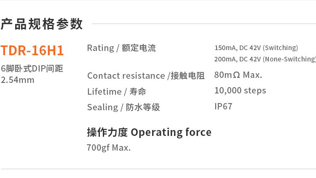Click the divider line beside the heading

point(202,24)
